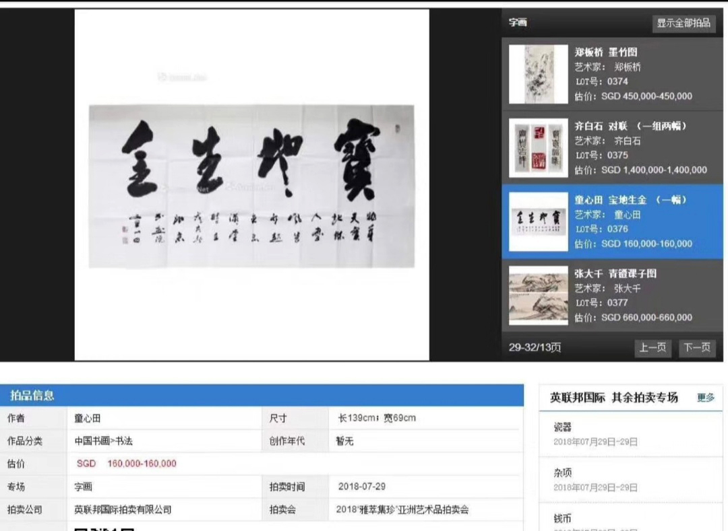Click the 瓷器 session date 2018年07月29日-29日
This screenshot has width=728, height=531.
coord(595,441)
